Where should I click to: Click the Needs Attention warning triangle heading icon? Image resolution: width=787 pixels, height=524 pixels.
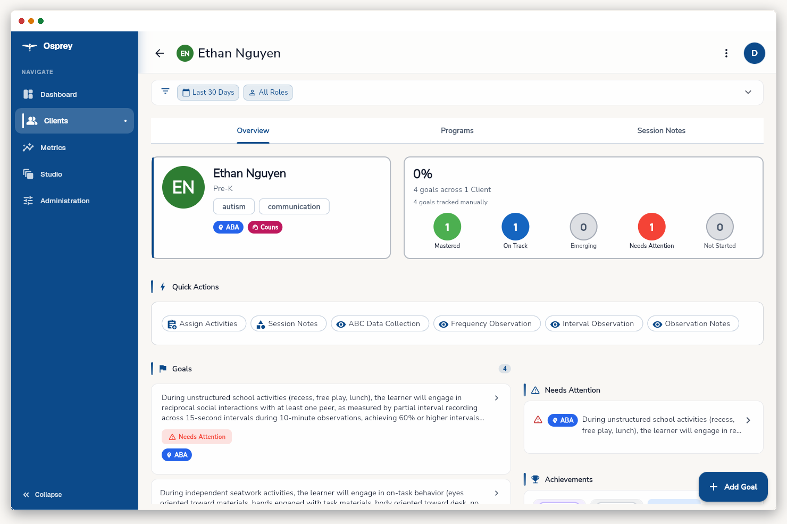tap(535, 390)
